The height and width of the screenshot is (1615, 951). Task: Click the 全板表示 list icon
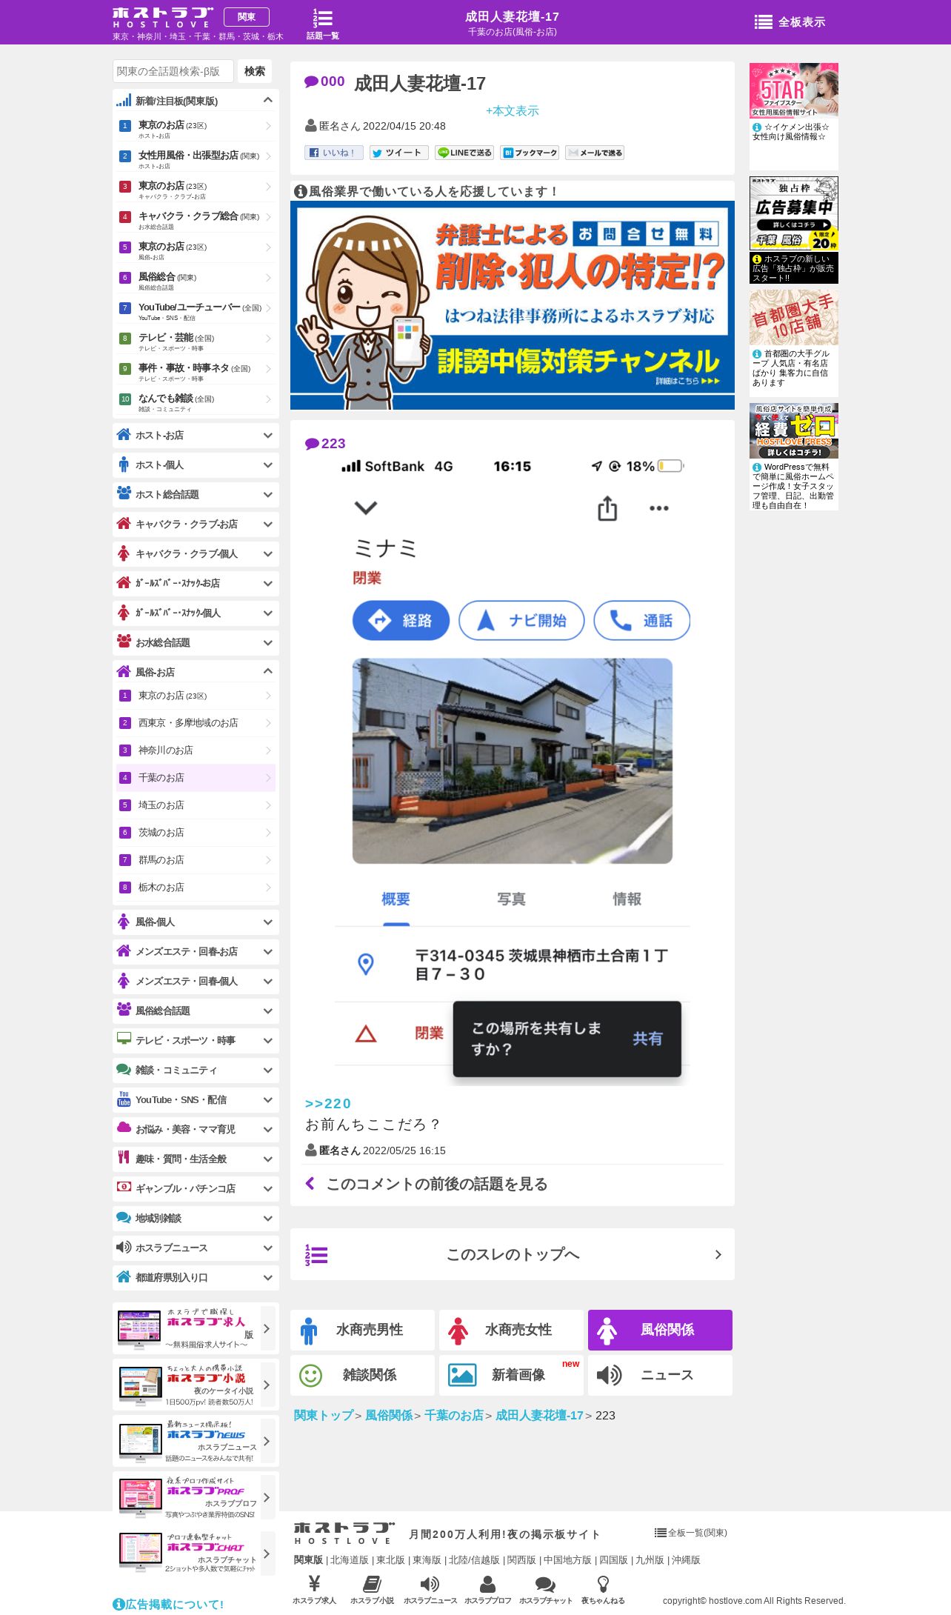790,22
